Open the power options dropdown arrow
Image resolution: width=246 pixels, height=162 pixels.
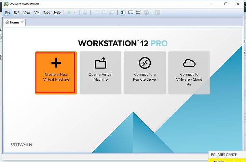tap(75, 13)
